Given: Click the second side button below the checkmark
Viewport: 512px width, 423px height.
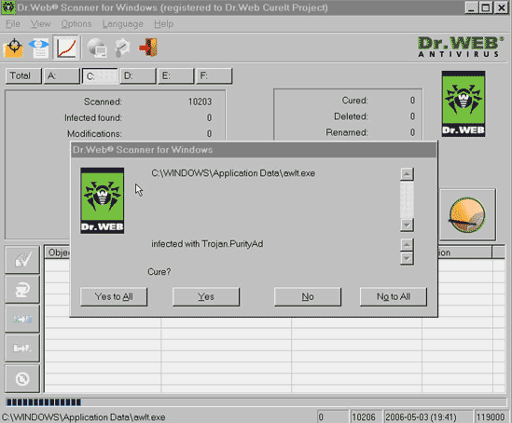Looking at the screenshot, I should pyautogui.click(x=22, y=289).
